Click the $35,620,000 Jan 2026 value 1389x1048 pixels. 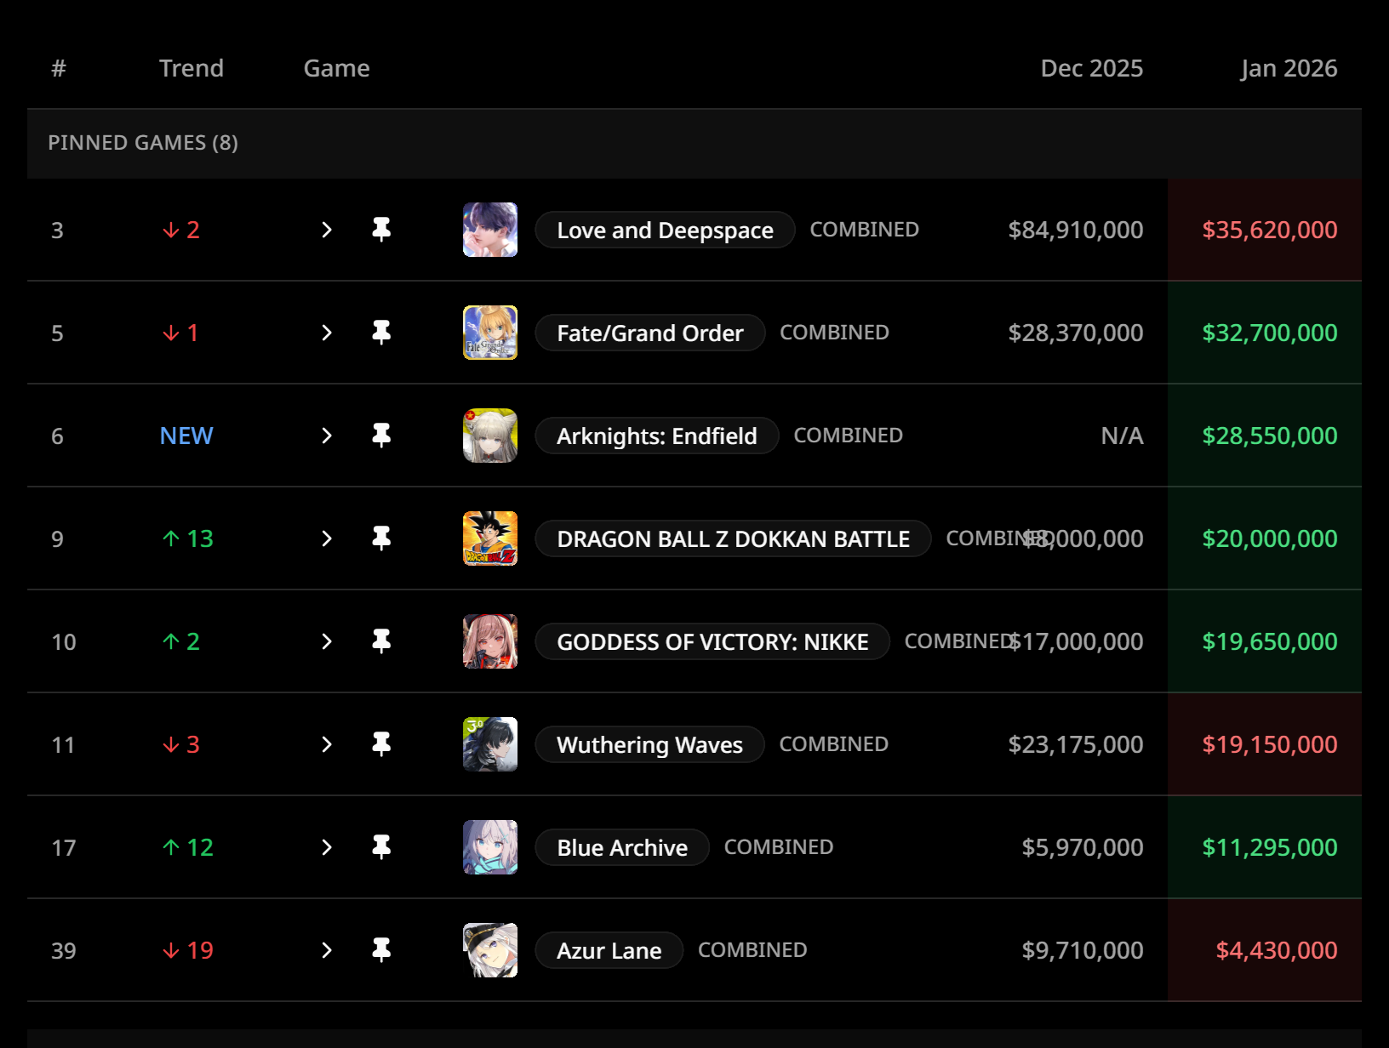tap(1270, 230)
